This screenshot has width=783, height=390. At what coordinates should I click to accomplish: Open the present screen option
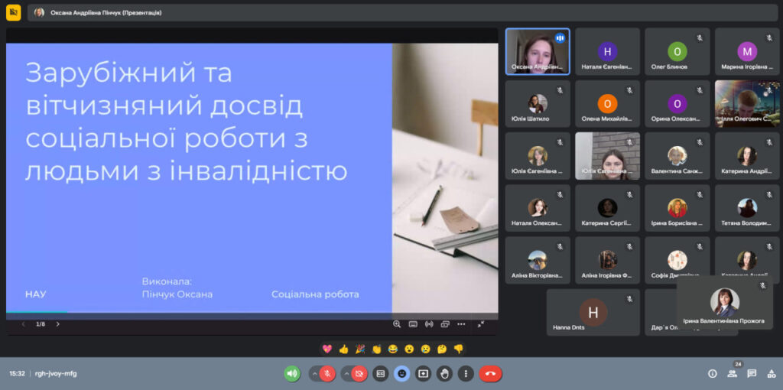(x=423, y=374)
